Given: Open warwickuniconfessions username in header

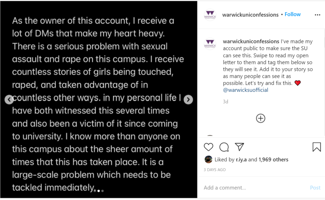Looking at the screenshot, I should (250, 15).
